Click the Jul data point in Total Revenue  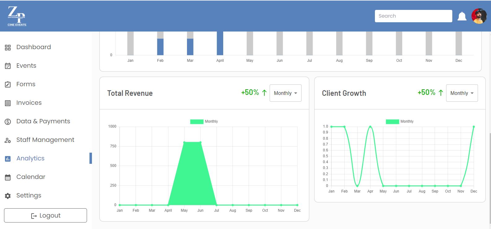(x=216, y=205)
